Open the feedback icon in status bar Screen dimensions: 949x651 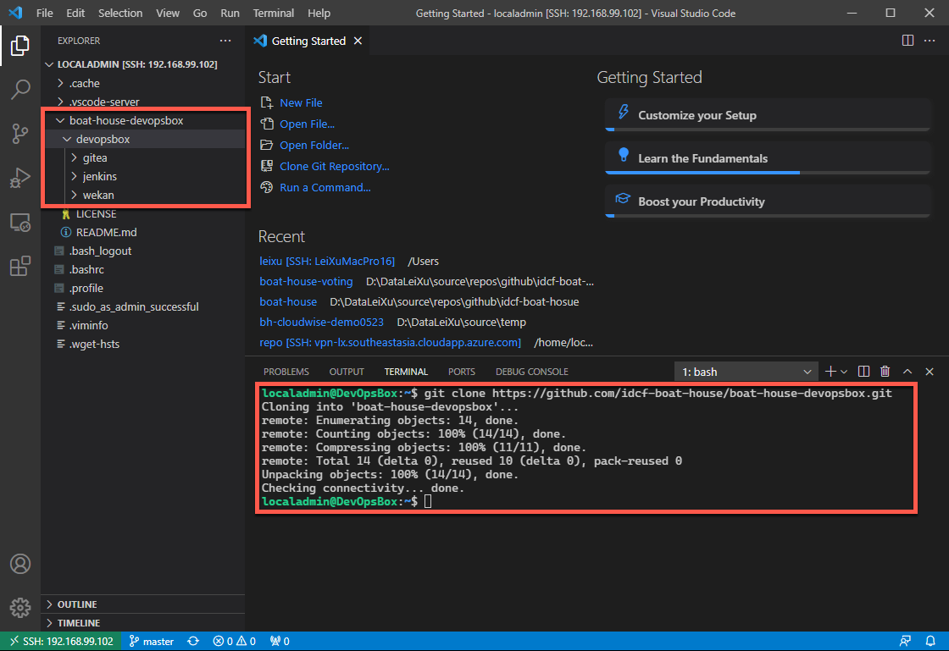click(905, 642)
